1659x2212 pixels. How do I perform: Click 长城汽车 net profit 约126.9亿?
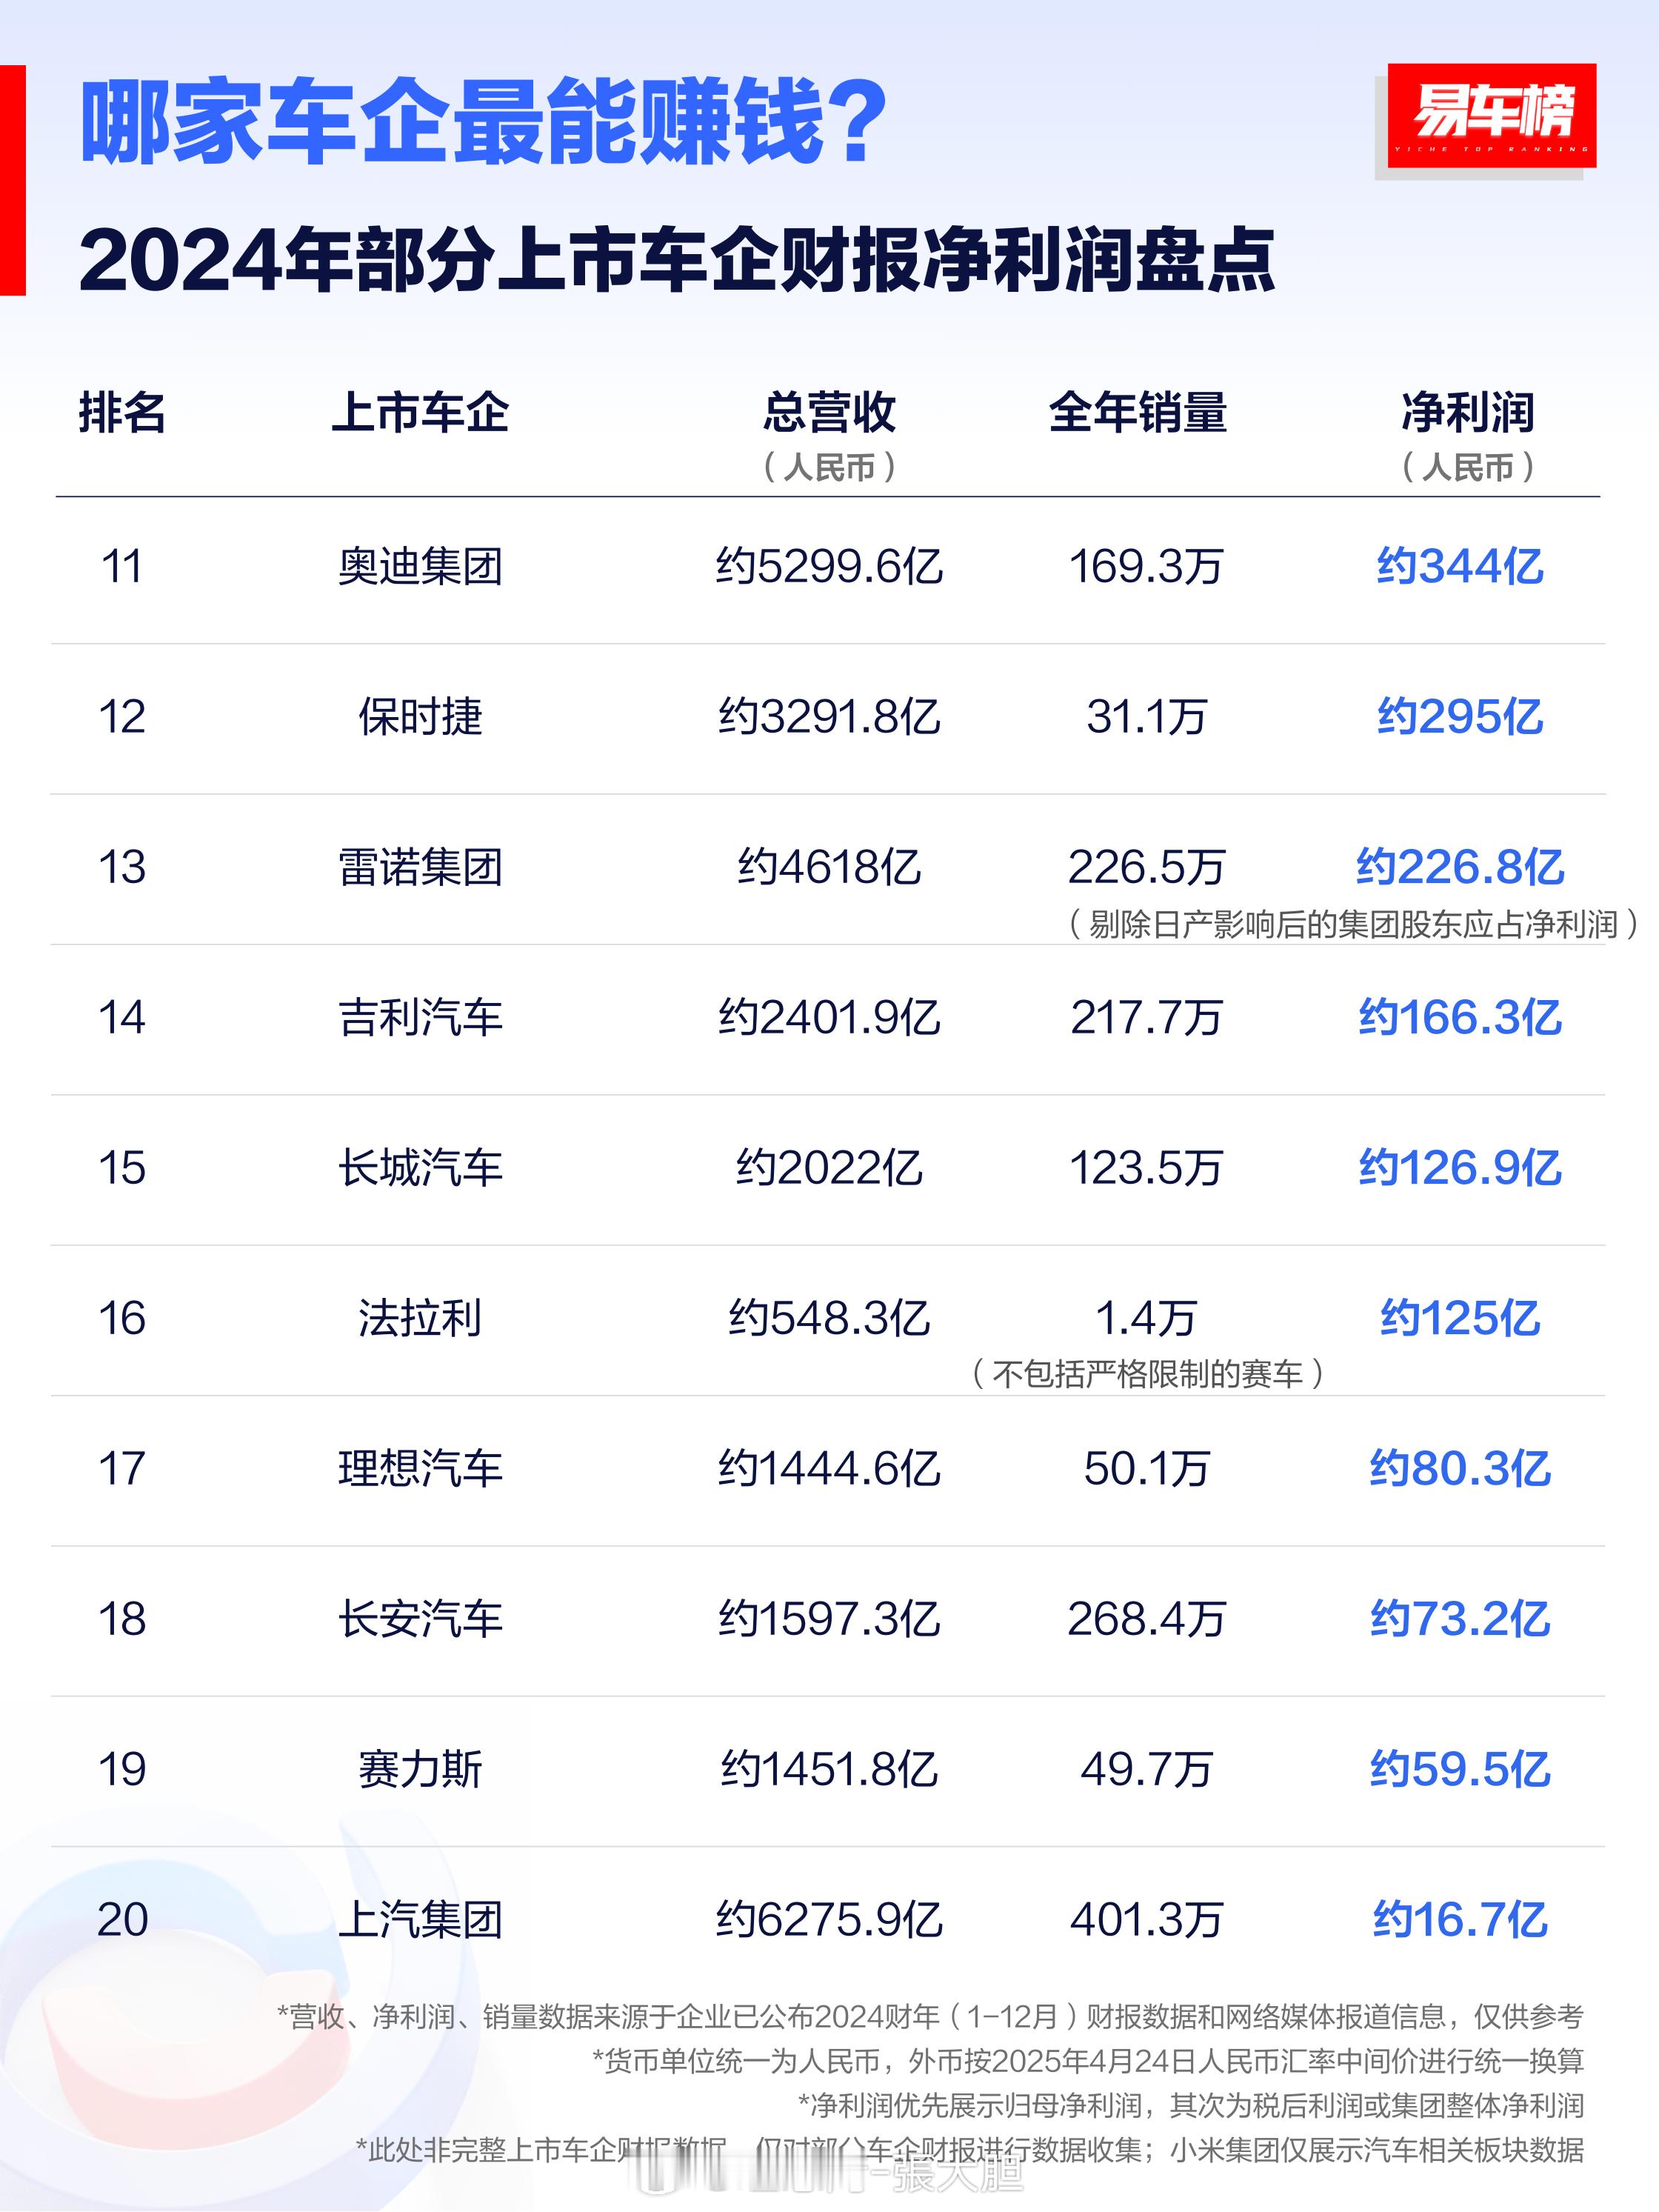(x=1460, y=1167)
